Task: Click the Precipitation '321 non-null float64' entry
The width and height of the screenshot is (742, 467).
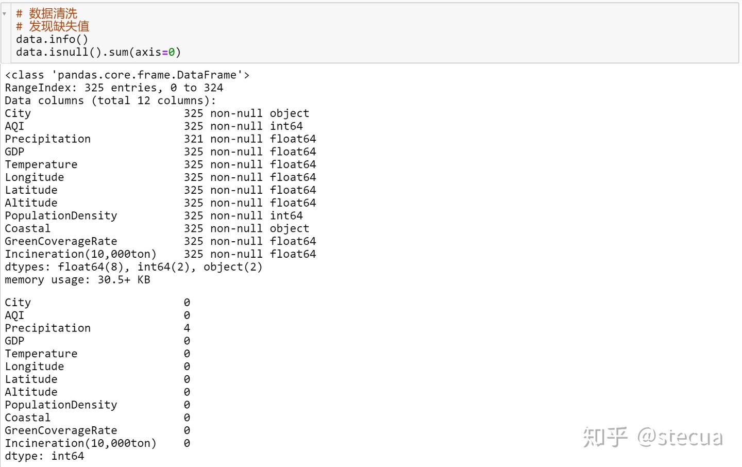Action: pyautogui.click(x=249, y=139)
